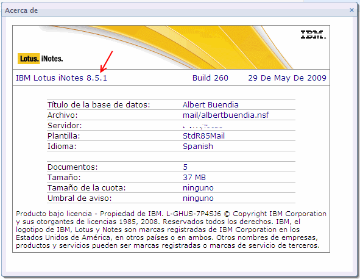The width and height of the screenshot is (360, 279).
Task: Select the 'IBM Lotus iNotes 8.5.1' version text
Action: pyautogui.click(x=62, y=78)
